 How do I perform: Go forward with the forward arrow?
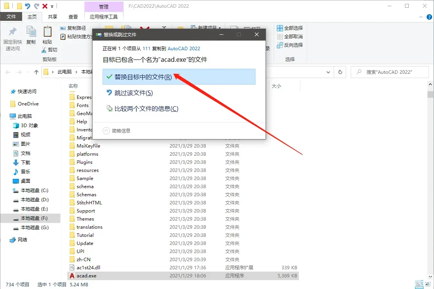point(19,72)
